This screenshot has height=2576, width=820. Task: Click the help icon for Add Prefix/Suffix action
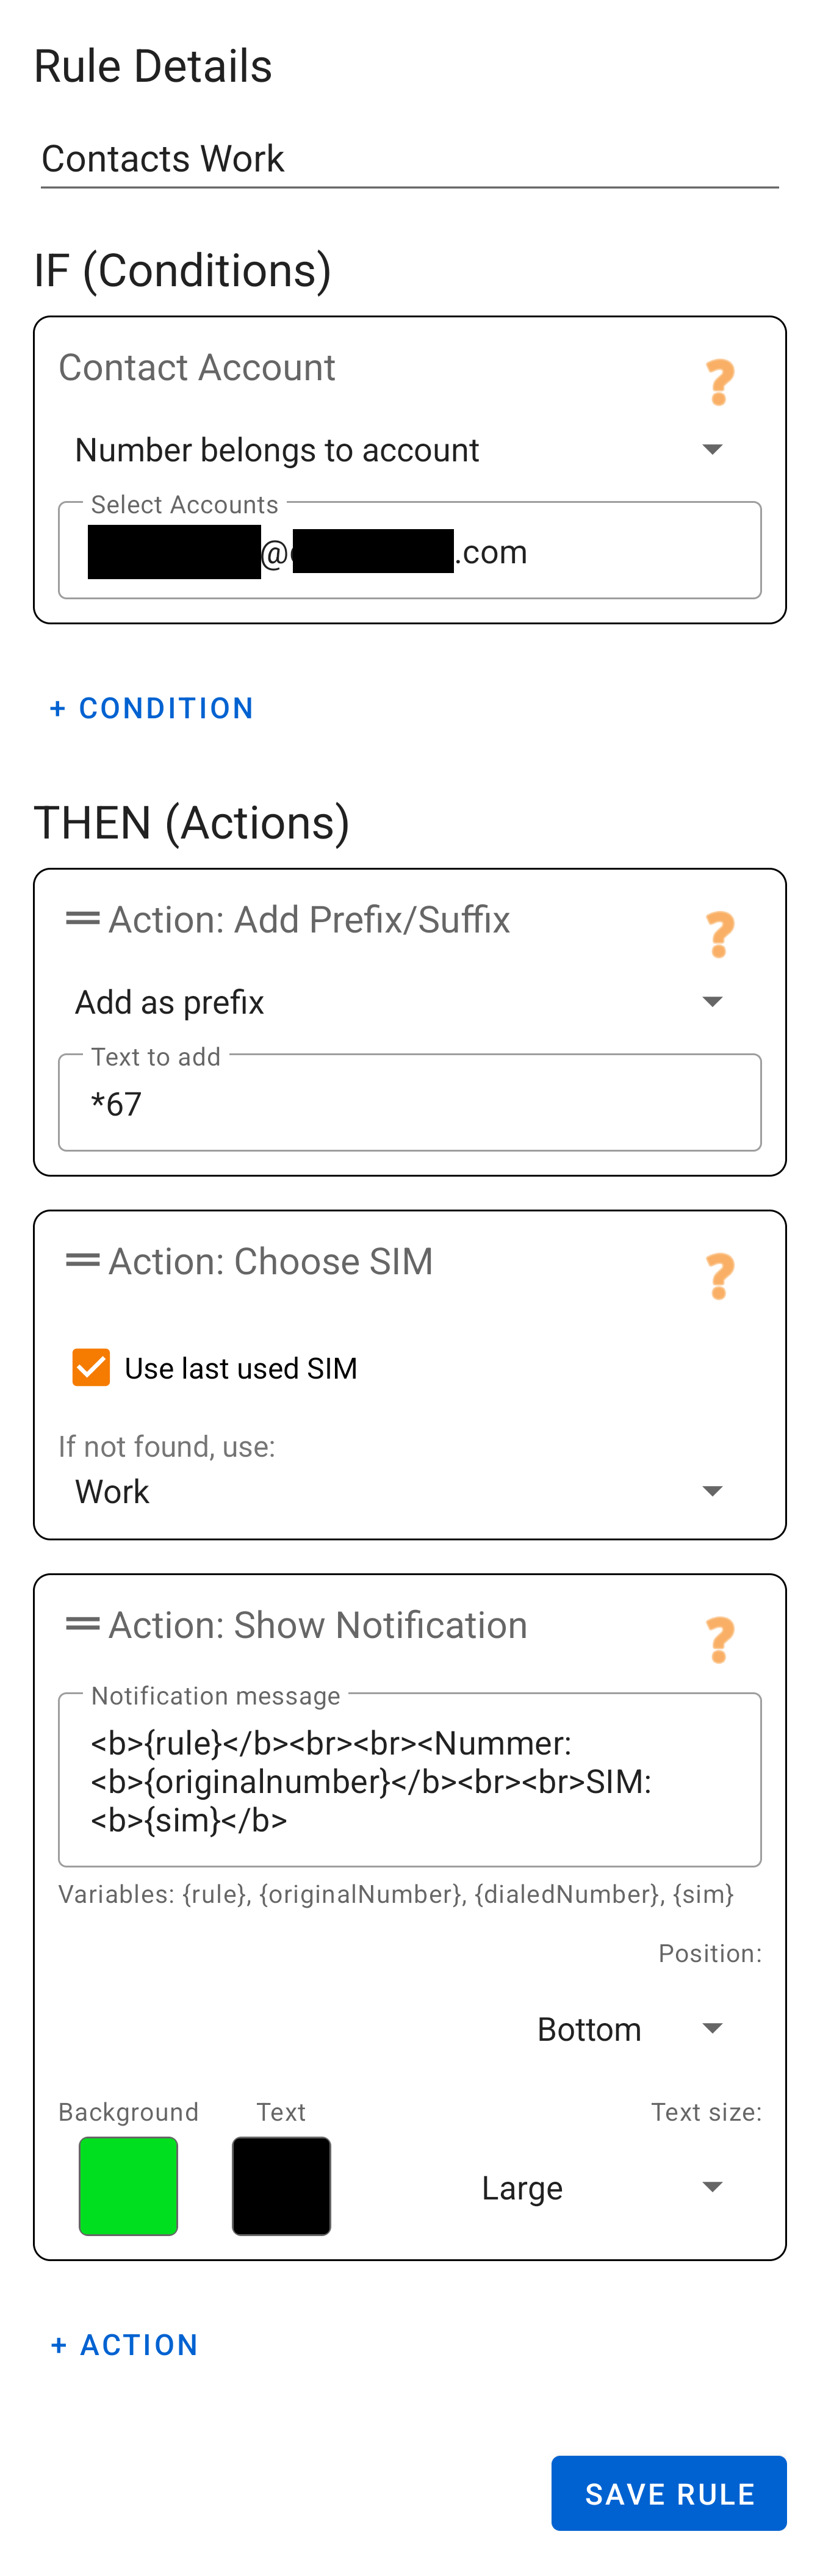coord(719,935)
